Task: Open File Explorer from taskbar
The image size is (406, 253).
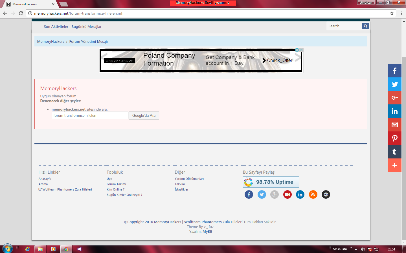Action: (40, 249)
